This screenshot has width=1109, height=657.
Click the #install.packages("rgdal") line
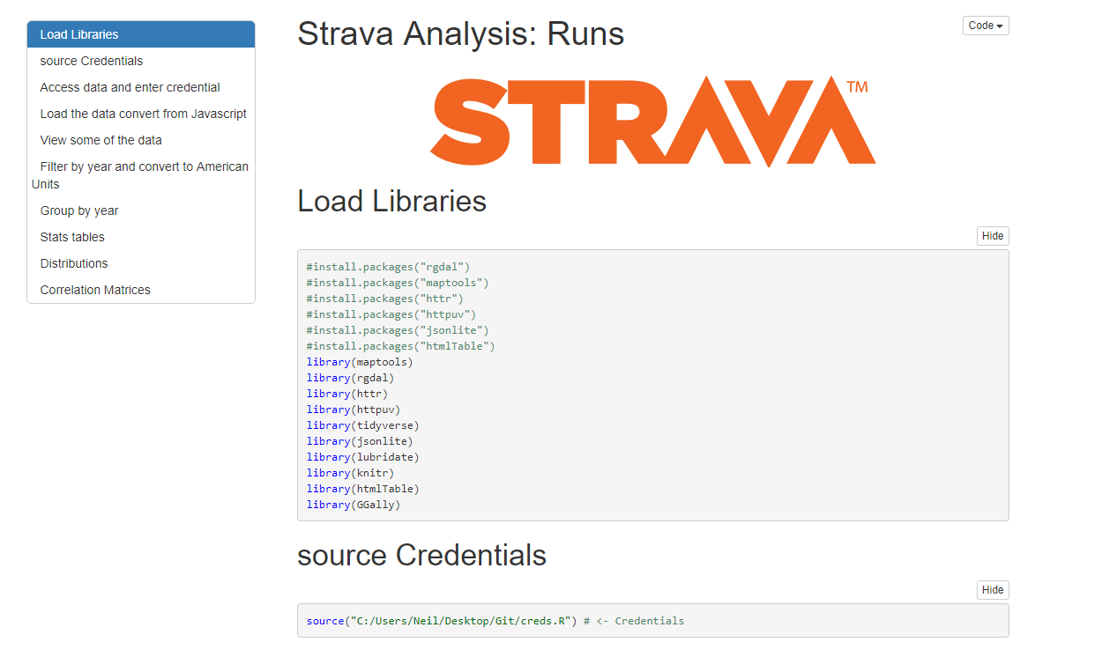tap(389, 267)
